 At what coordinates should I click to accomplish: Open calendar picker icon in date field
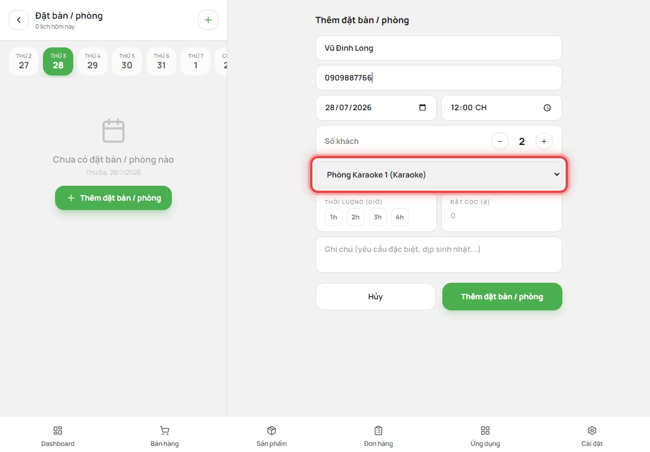(422, 107)
